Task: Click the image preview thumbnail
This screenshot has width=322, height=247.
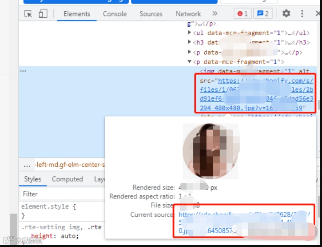Action: tap(211, 151)
